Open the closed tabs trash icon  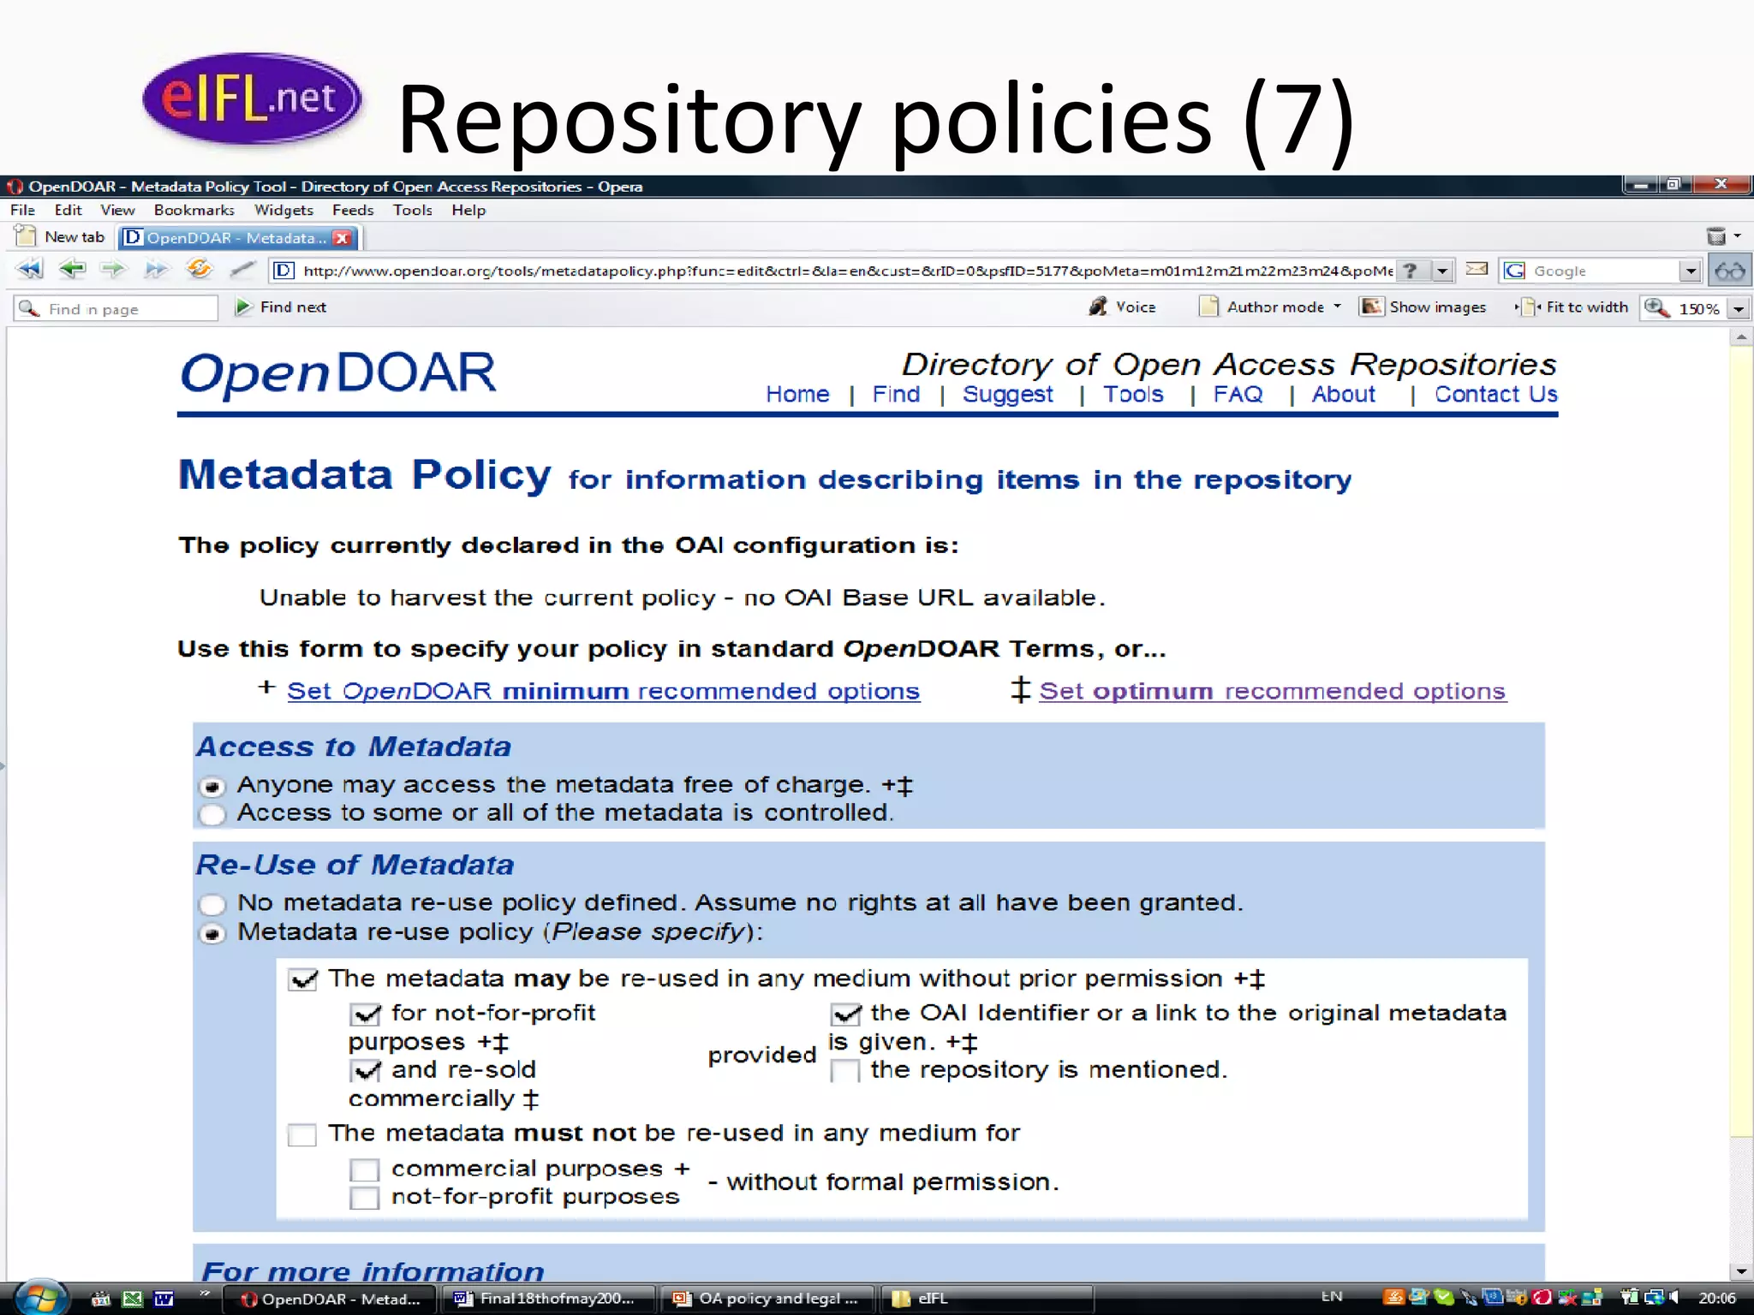[1715, 236]
